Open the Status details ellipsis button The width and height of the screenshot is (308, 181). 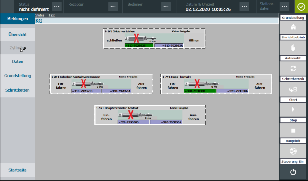57,7
